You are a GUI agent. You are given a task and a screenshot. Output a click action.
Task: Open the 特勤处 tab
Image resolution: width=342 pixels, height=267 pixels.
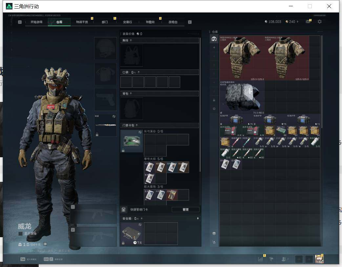coord(150,22)
